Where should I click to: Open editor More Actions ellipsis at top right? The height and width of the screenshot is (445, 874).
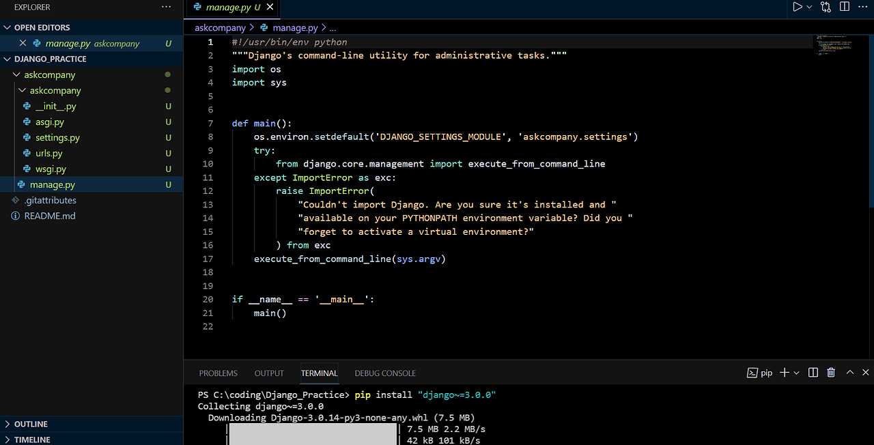click(x=863, y=7)
